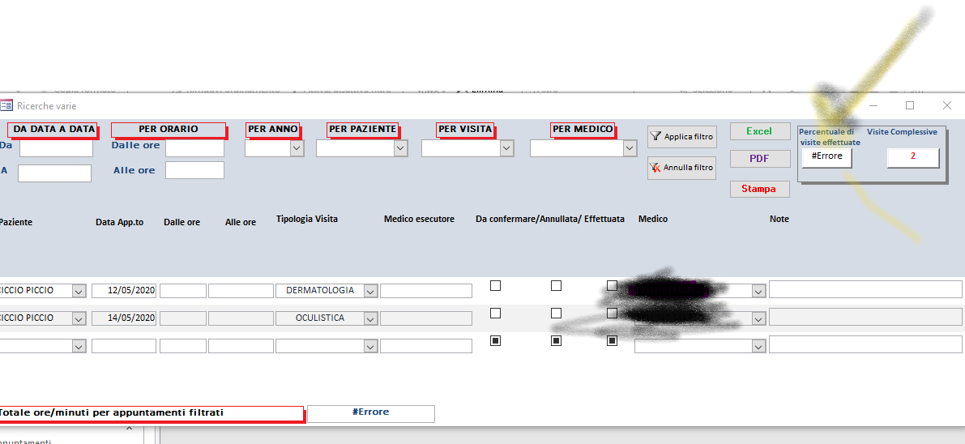Tick Annullata checkbox for 12/05/2020 appointment
Screen dimensions: 965x444
coord(556,286)
